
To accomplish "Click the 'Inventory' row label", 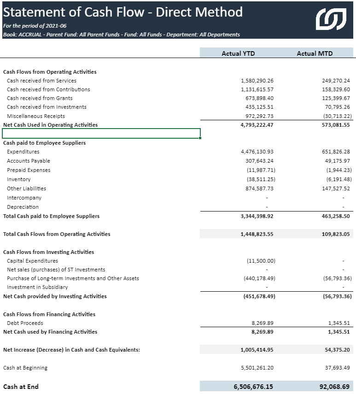I will (19, 179).
